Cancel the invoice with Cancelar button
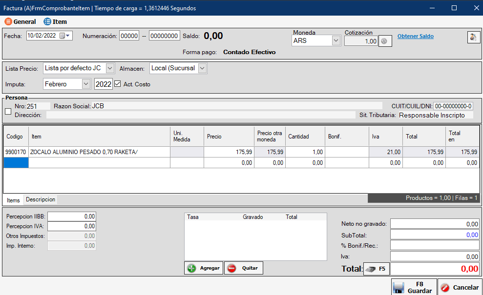The width and height of the screenshot is (483, 295). (x=460, y=287)
